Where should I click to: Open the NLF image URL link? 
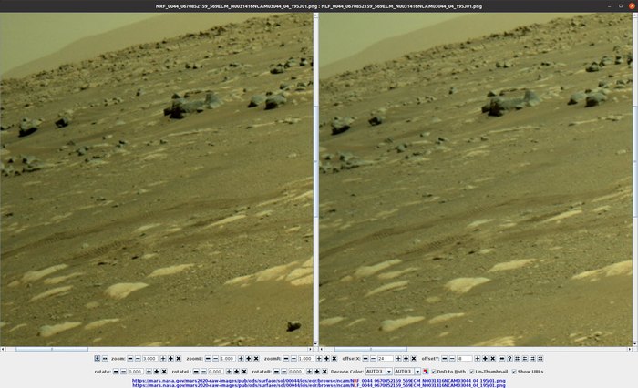tap(319, 385)
